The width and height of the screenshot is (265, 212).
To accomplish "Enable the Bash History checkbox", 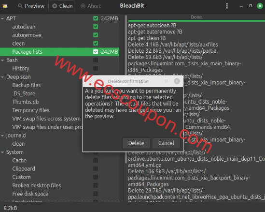I will (x=96, y=68).
